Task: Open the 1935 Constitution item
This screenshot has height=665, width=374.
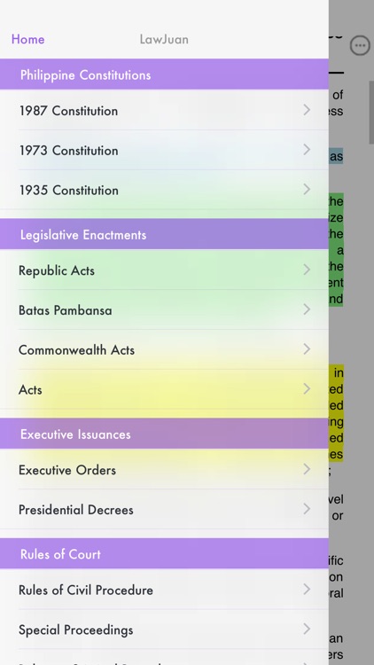Action: [164, 190]
